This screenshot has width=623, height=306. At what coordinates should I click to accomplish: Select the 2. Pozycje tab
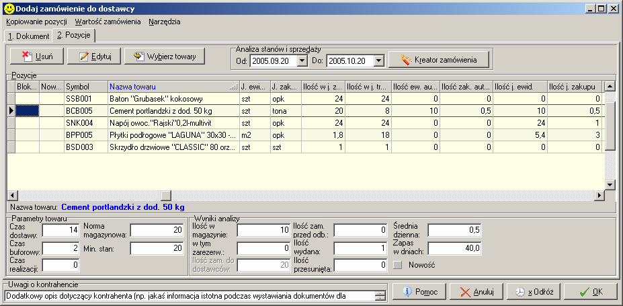click(74, 35)
